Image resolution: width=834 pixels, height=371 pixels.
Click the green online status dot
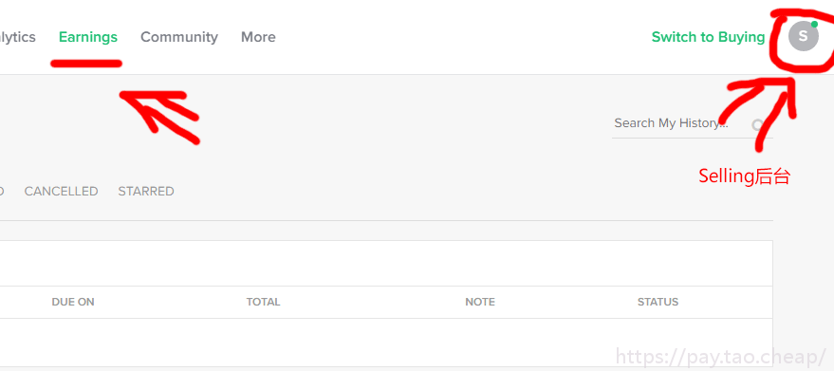pos(814,25)
